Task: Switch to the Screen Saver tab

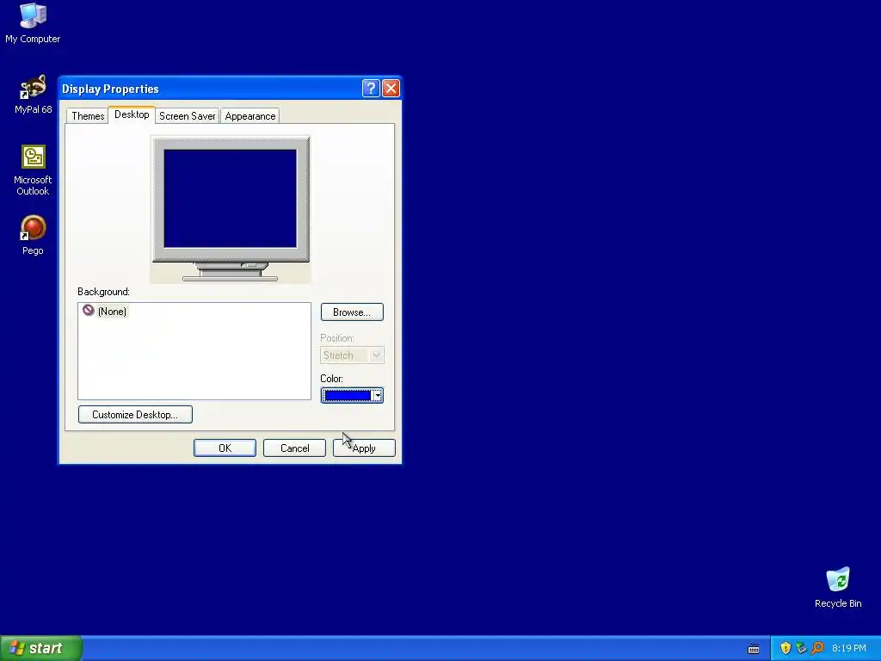Action: [187, 116]
